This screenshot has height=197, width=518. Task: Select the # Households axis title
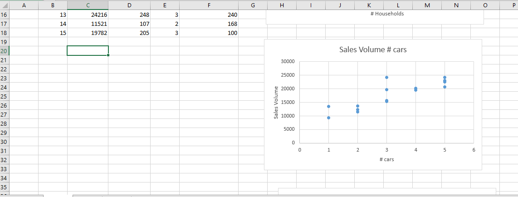pyautogui.click(x=386, y=14)
